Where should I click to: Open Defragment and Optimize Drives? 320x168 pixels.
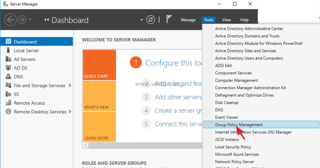244,95
